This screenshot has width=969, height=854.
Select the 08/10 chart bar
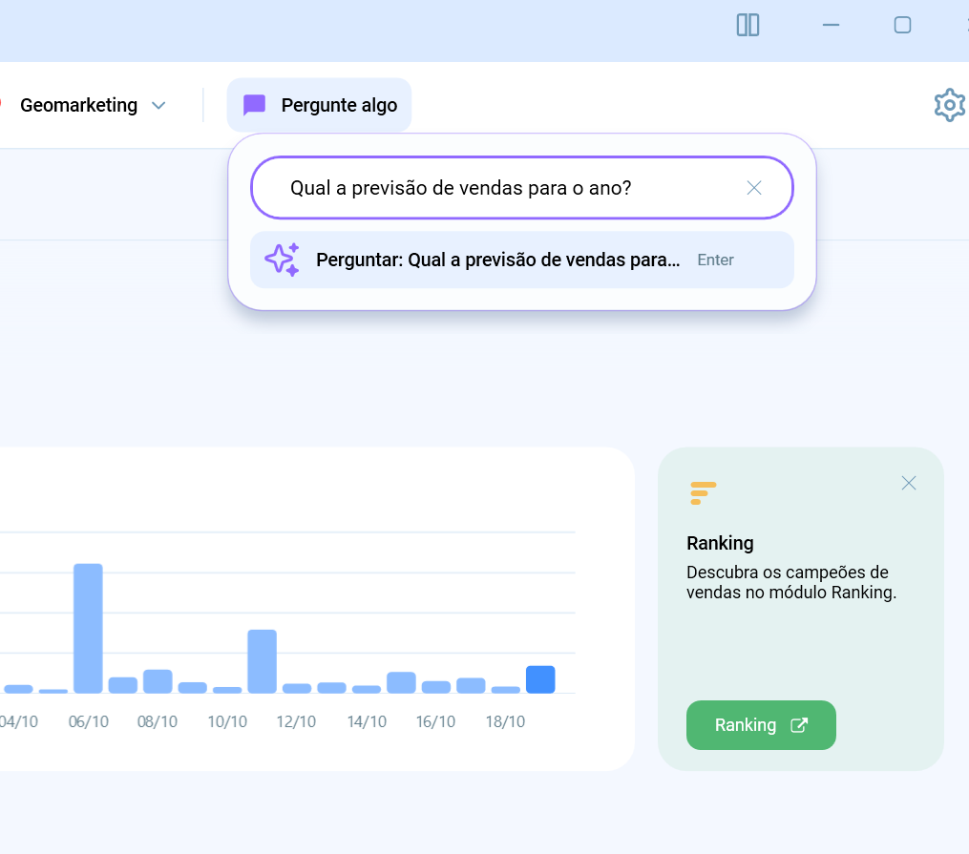click(158, 681)
